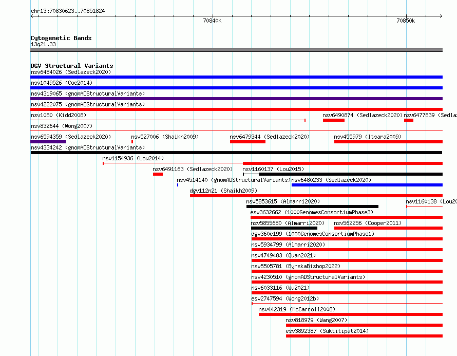Image resolution: width=457 pixels, height=356 pixels.
Task: Open dgv112n21 (Shaikh2009) label
Action: click(x=223, y=191)
